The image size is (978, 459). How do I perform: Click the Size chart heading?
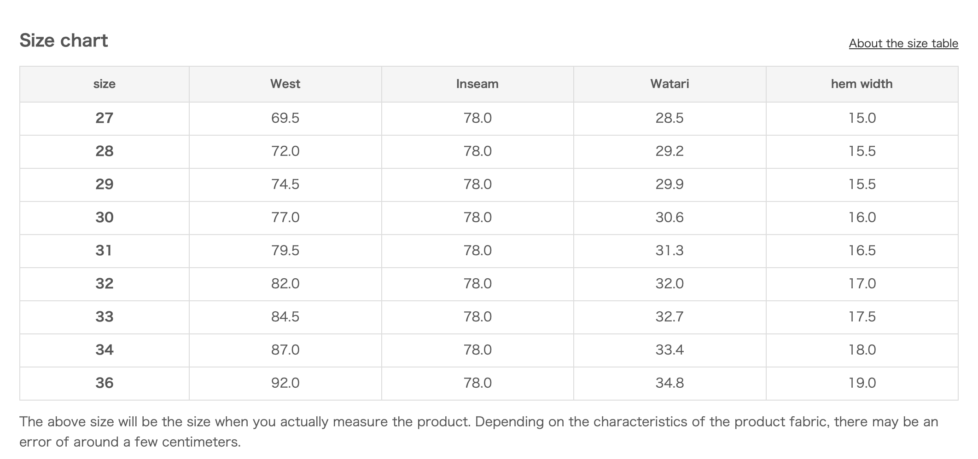click(64, 41)
